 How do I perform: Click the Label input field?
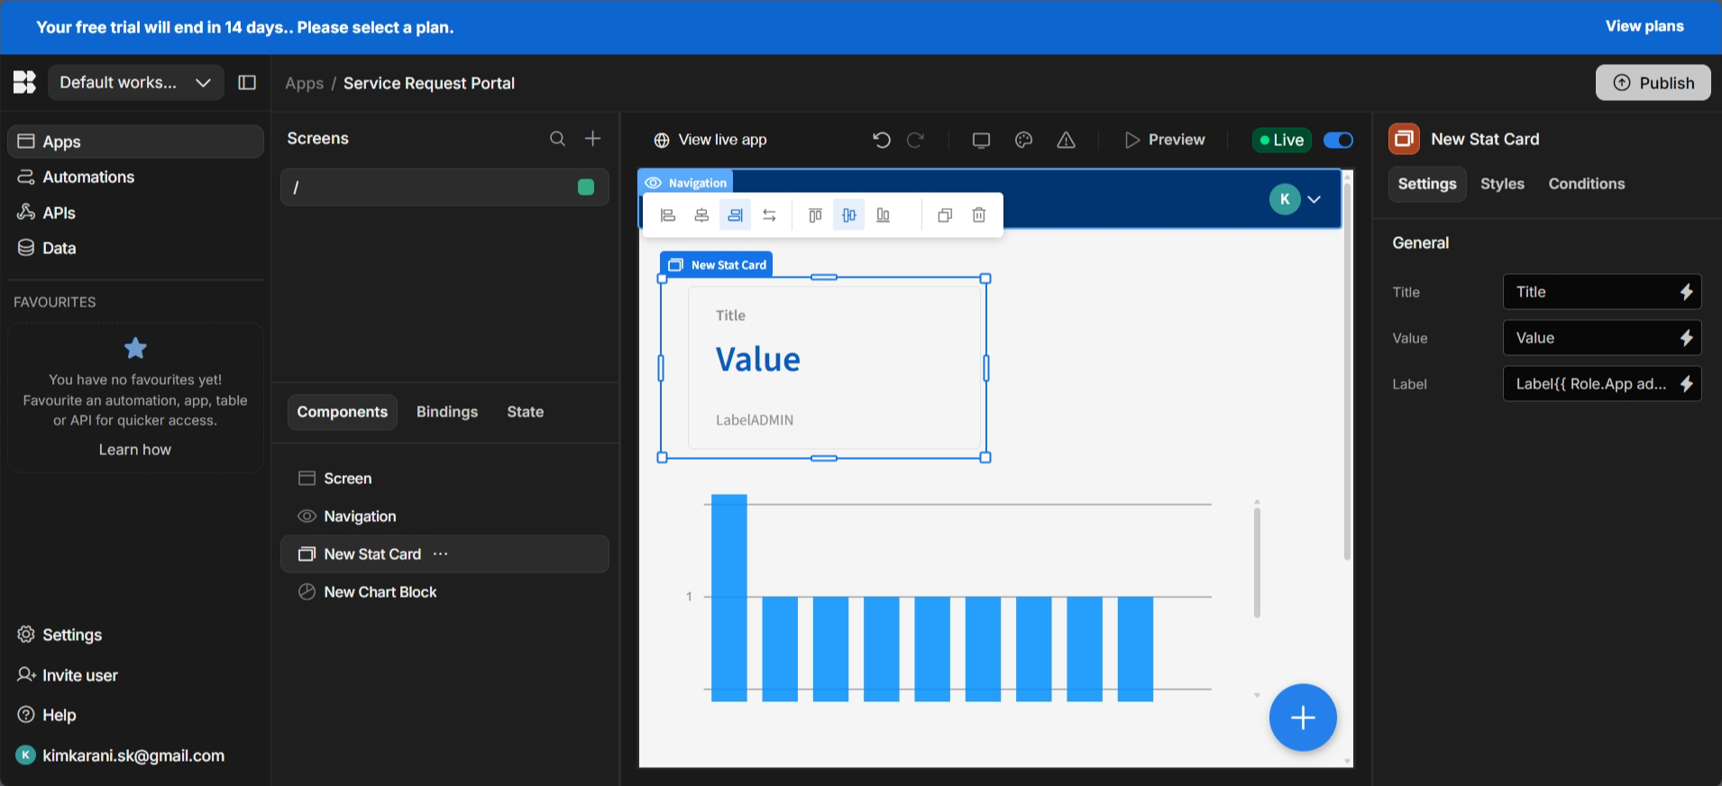pyautogui.click(x=1602, y=384)
